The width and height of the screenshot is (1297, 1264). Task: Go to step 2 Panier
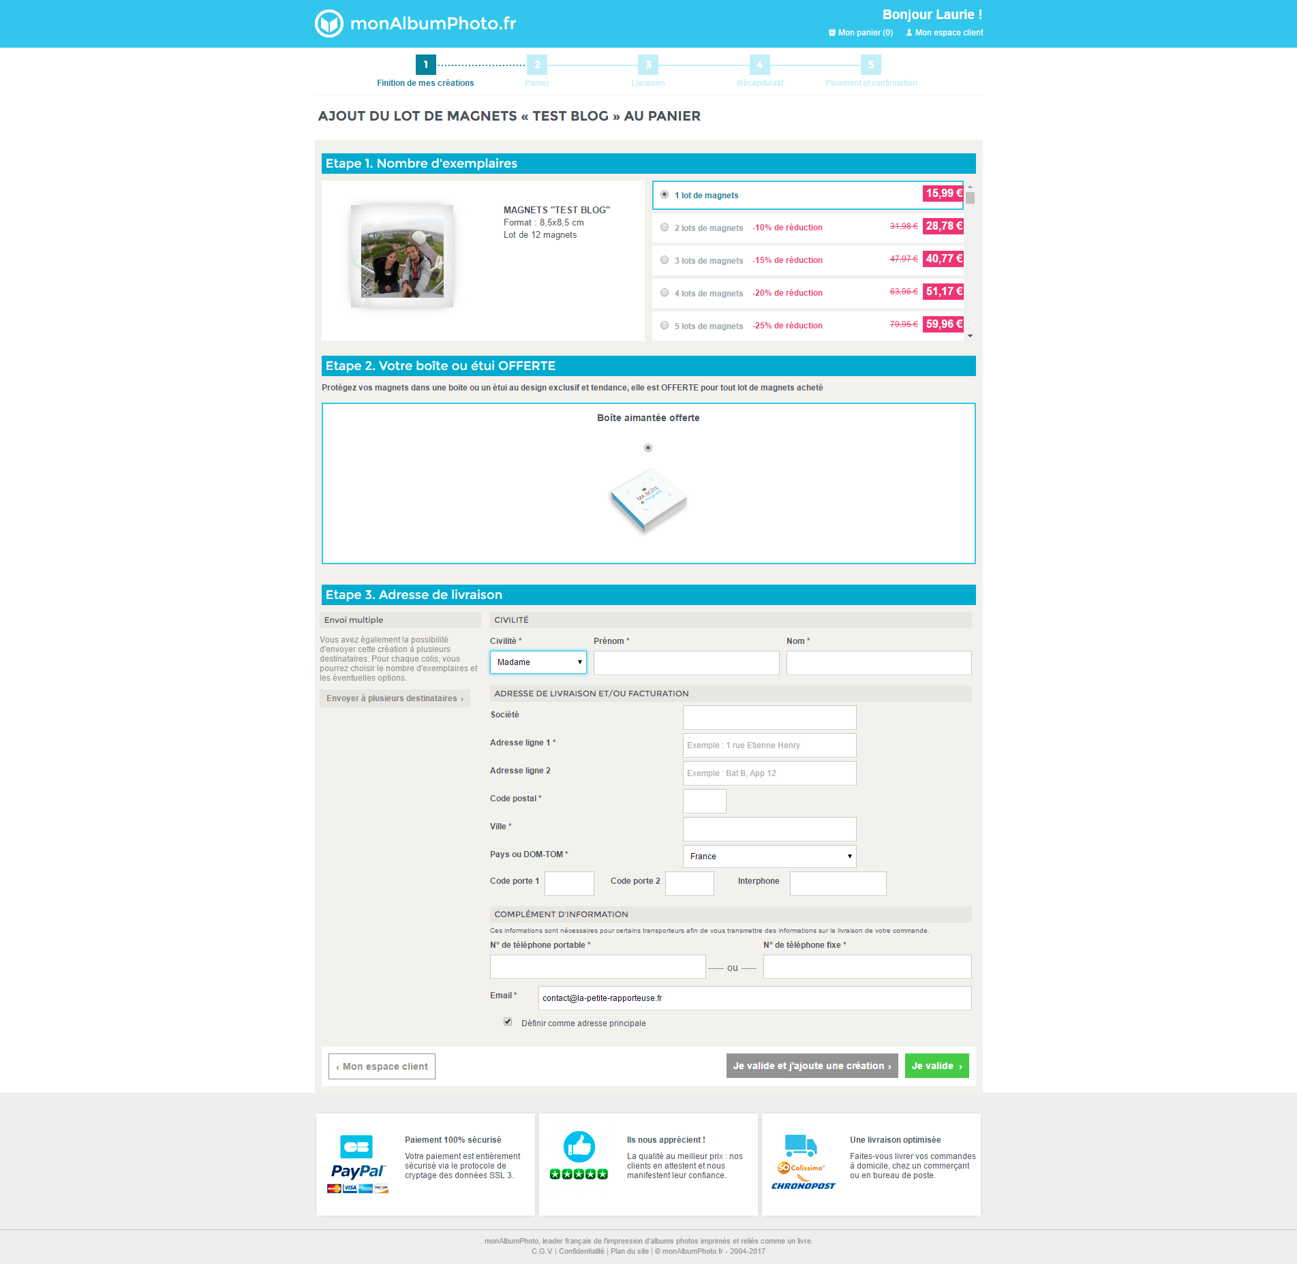point(536,65)
